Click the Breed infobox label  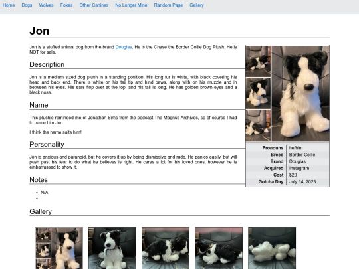(x=277, y=155)
